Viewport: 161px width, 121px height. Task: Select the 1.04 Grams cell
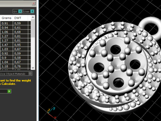[6, 62]
